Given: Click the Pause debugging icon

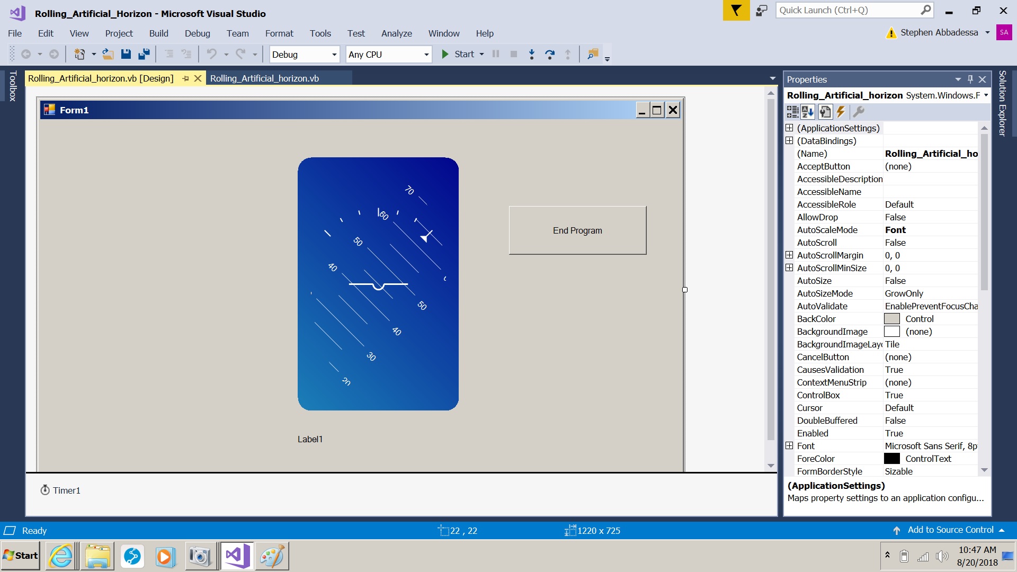Looking at the screenshot, I should point(496,54).
